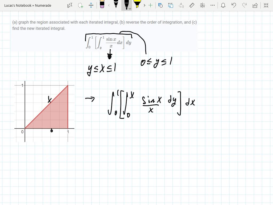Select the Ruler tool

(x=192, y=5)
